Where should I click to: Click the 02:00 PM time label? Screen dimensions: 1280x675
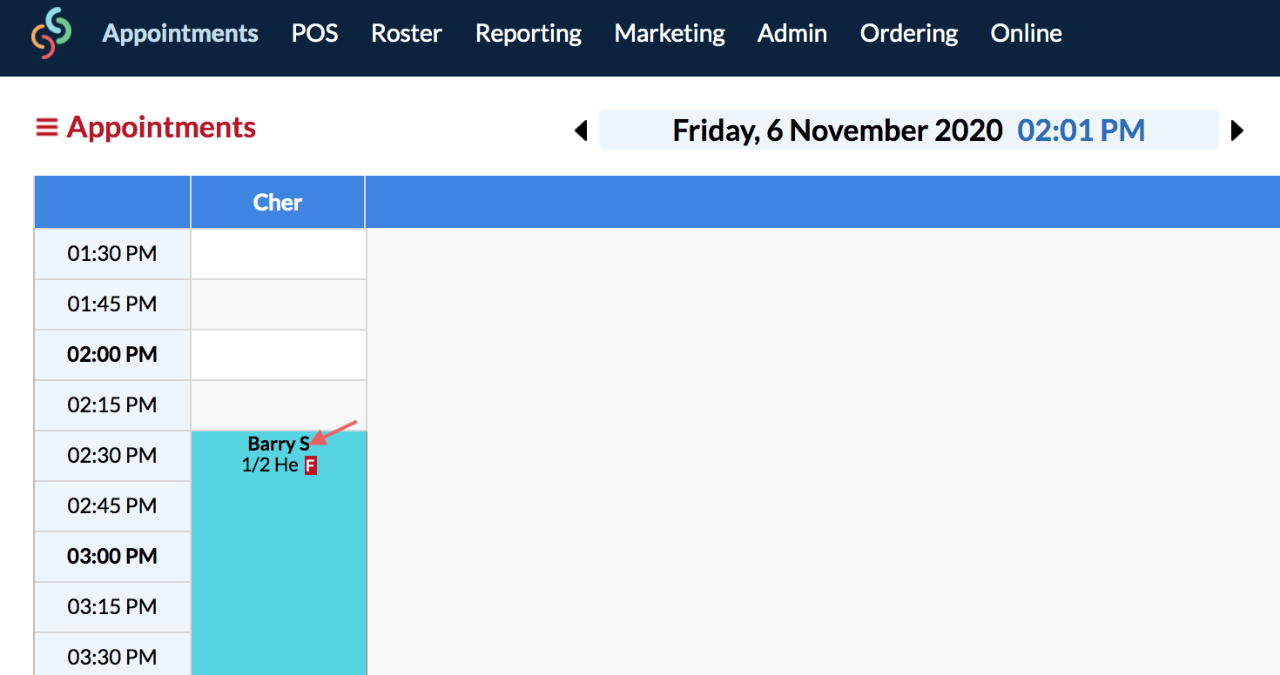(x=112, y=355)
